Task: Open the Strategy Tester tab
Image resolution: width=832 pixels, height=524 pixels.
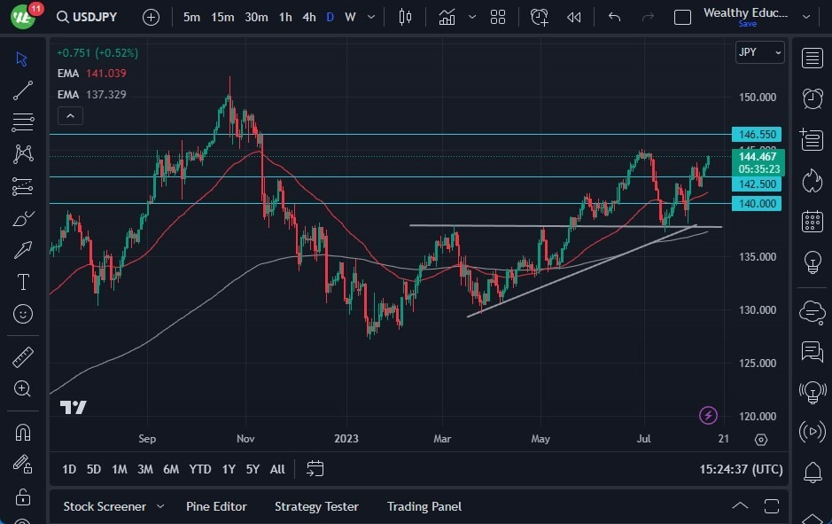Action: point(316,506)
